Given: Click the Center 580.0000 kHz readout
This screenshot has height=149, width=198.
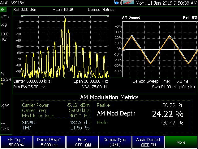Looking at the screenshot, I should tap(32, 81).
